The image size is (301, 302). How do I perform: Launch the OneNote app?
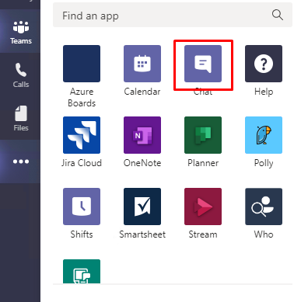142,135
